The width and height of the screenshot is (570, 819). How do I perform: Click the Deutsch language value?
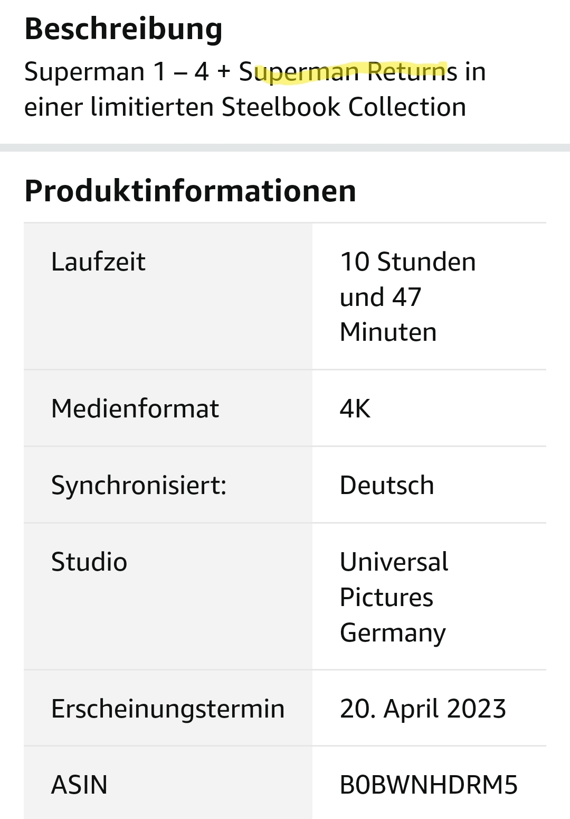(387, 486)
